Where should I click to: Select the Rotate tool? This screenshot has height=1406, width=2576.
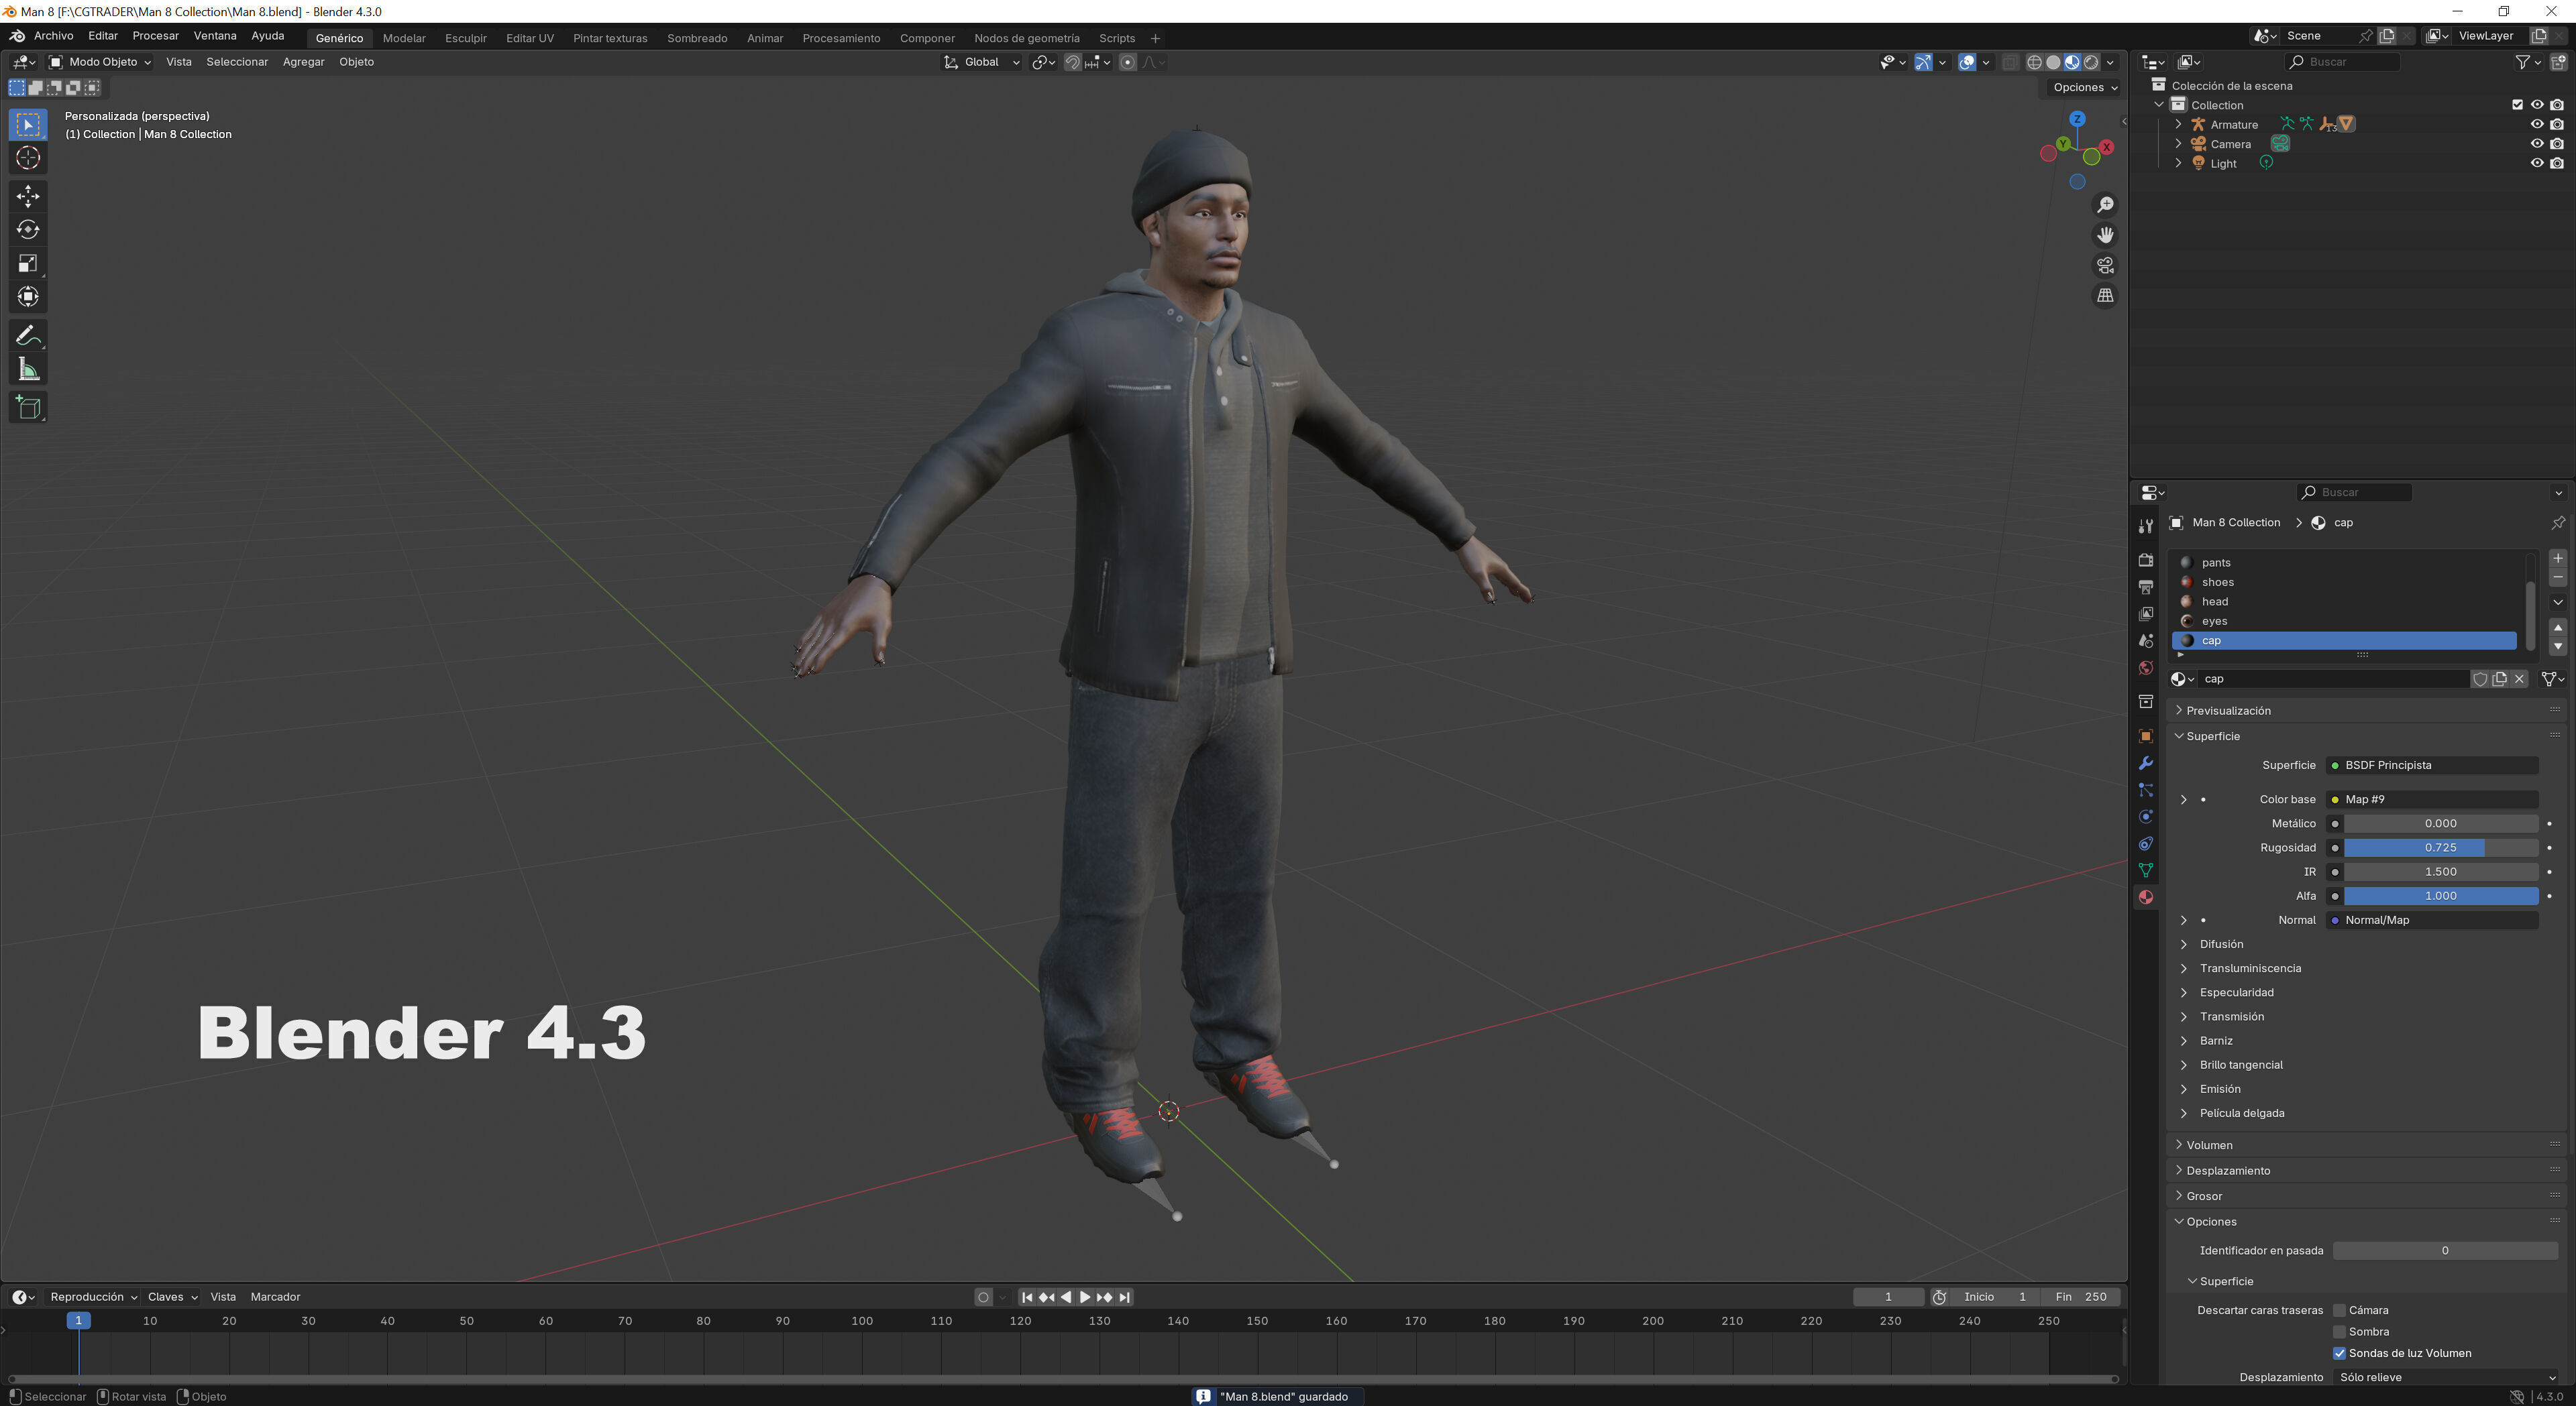click(x=28, y=230)
